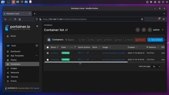This screenshot has width=169, height=95.
Task: Open Networks in the sidebar
Action: [22, 73]
